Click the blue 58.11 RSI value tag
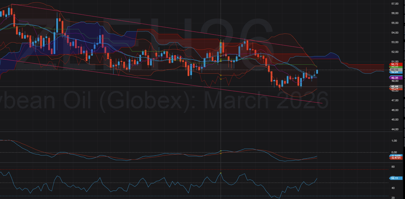The width and height of the screenshot is (405, 199). [x=396, y=178]
